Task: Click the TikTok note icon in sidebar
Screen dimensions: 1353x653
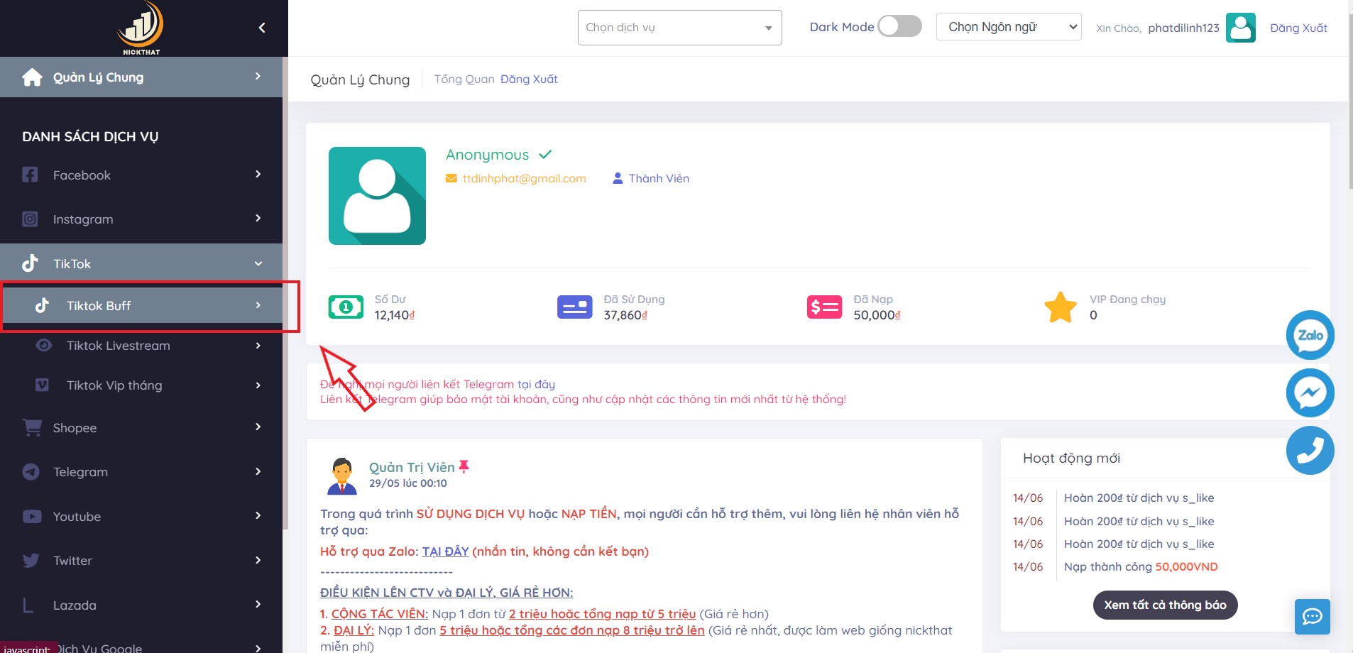Action: pyautogui.click(x=30, y=263)
